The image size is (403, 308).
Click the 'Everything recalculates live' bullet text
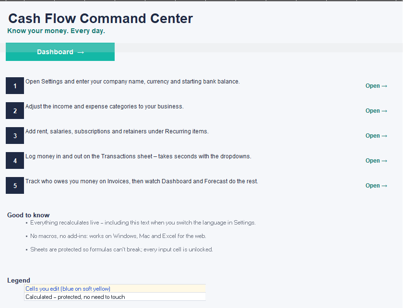143,223
